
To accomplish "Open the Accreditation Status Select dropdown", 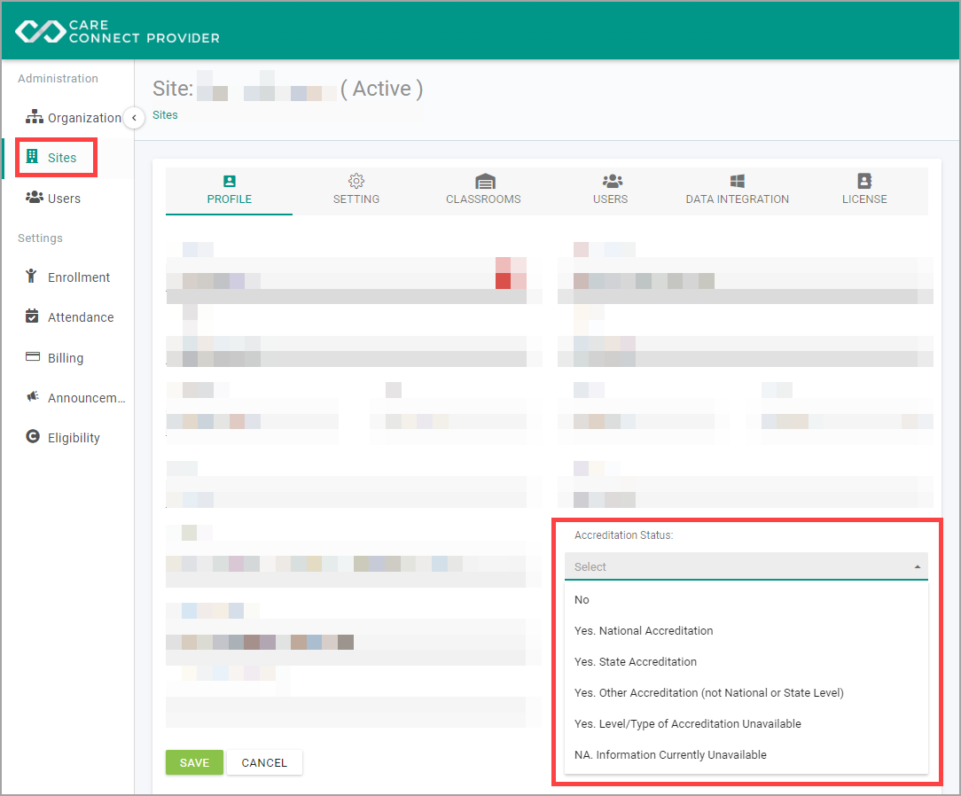I will [746, 566].
